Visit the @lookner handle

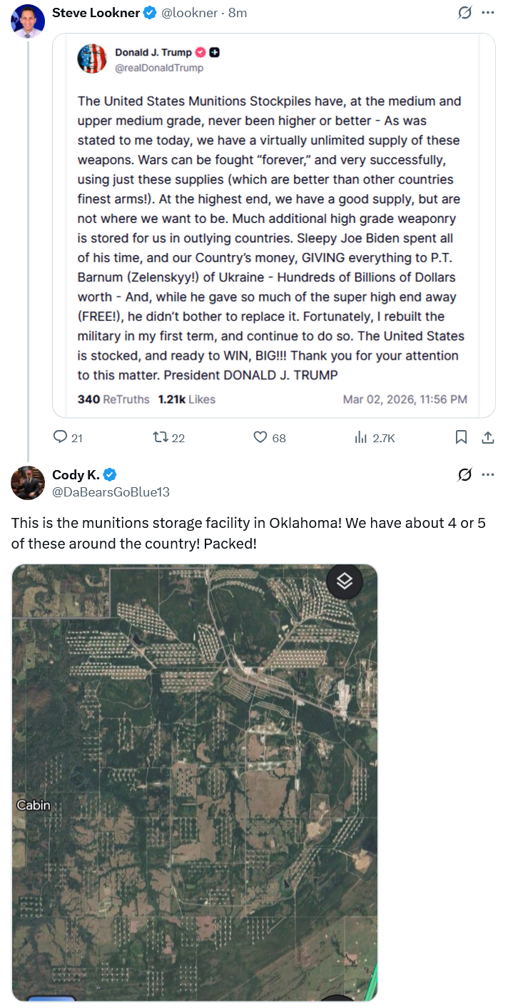coord(190,13)
